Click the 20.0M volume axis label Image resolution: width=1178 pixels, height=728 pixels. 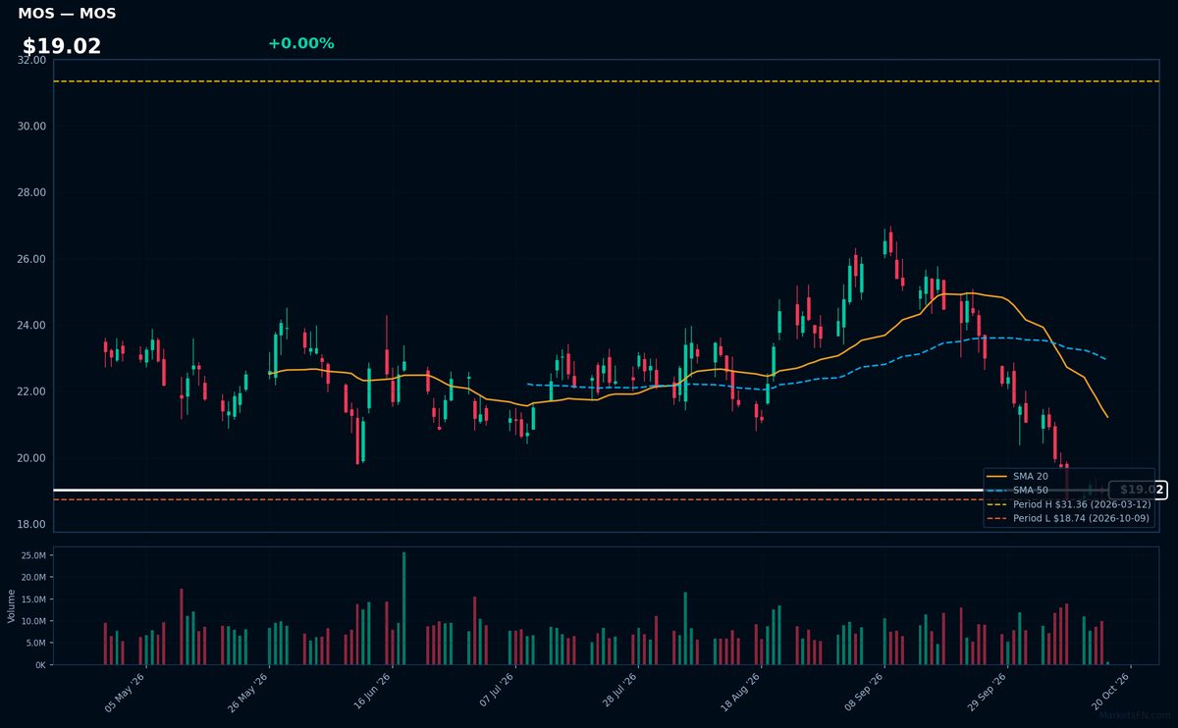coord(33,578)
